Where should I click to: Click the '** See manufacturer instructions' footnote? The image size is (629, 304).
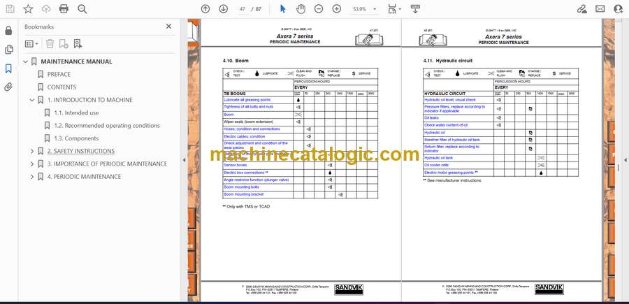pos(452,180)
